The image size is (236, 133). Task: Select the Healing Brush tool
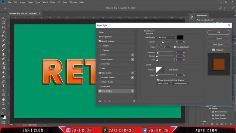tap(3, 45)
